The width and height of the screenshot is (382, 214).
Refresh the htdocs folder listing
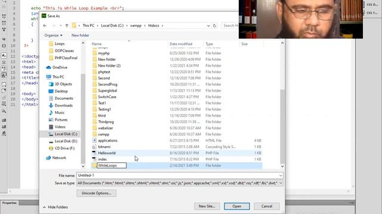(x=215, y=26)
